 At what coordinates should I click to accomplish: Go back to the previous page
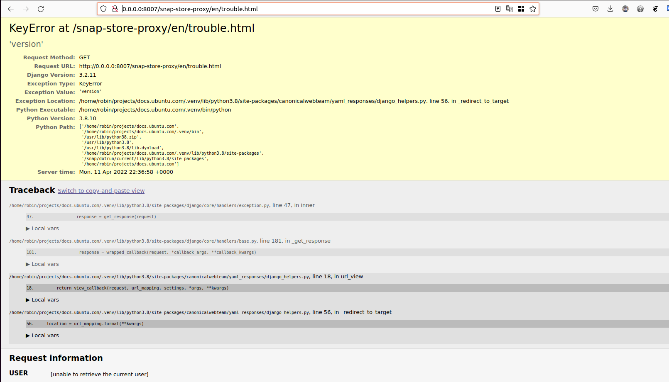point(11,9)
